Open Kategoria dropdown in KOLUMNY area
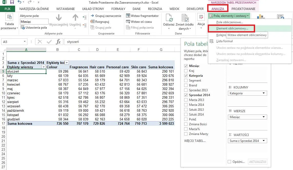Image resolution: width=293 pixels, height=170 pixels. coord(264,93)
